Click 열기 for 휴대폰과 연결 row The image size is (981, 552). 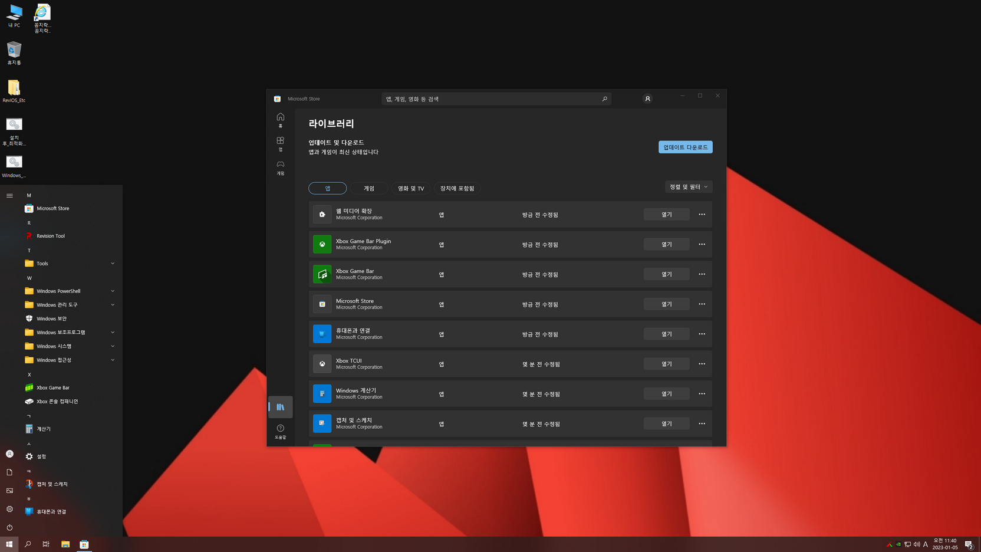pos(666,334)
